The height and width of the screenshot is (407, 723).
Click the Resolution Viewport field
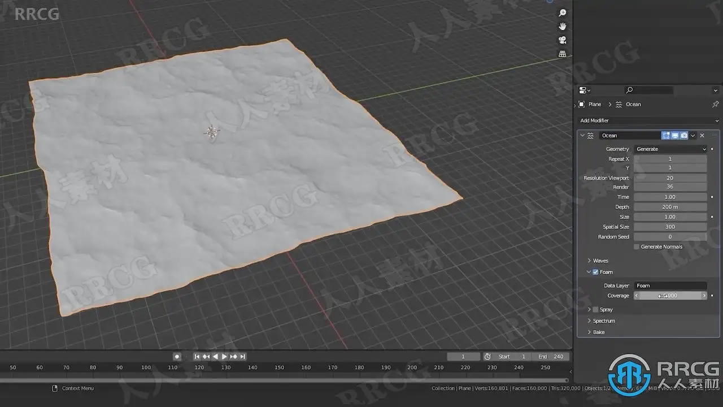(670, 178)
